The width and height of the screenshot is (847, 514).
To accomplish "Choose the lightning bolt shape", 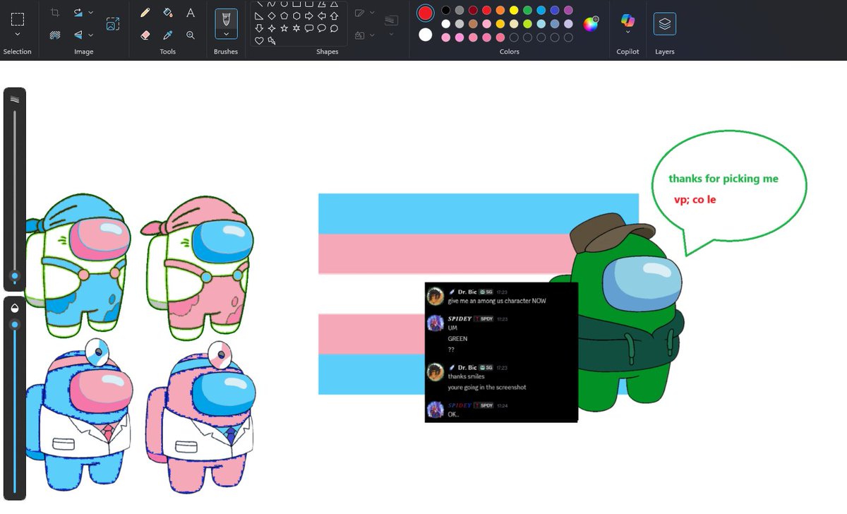I will (x=272, y=41).
